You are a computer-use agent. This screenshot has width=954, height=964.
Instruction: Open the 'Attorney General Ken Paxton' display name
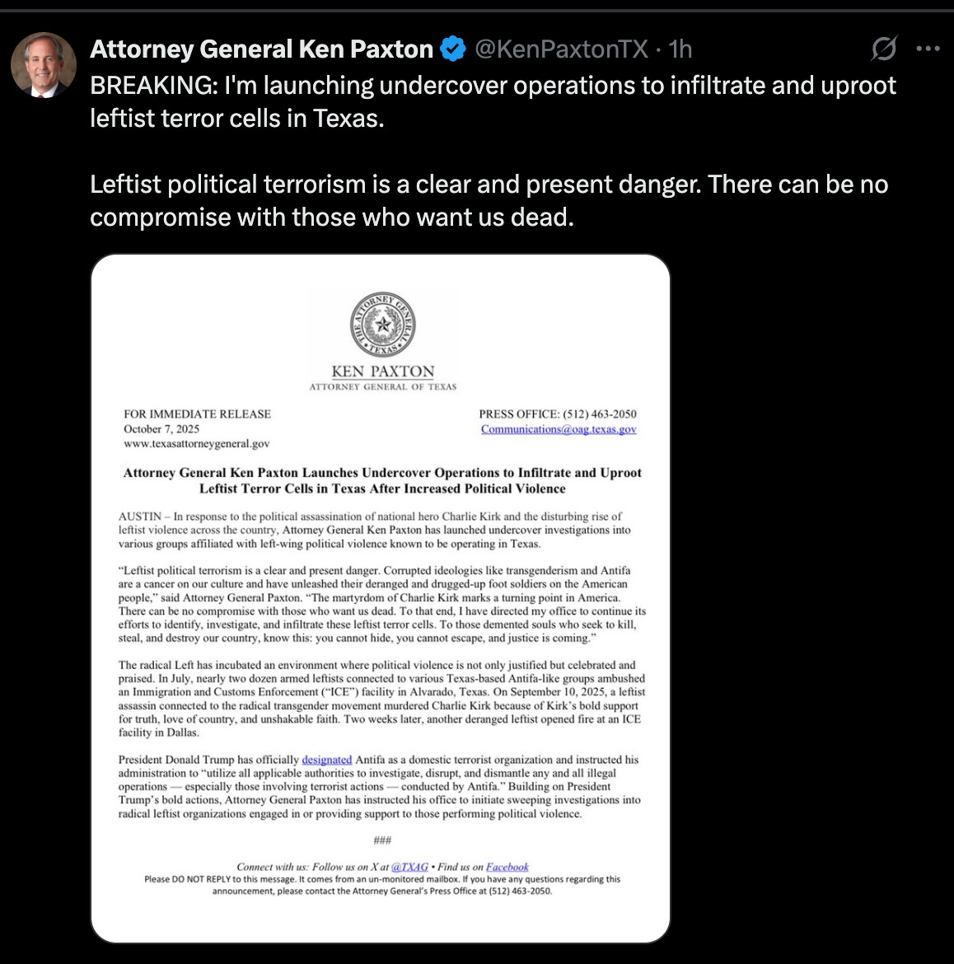pyautogui.click(x=261, y=49)
